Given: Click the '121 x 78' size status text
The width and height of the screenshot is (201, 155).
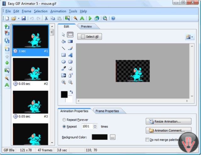Looking at the screenshot, I should point(26,150).
